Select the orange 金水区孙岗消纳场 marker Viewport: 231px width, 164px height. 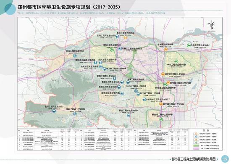point(166,49)
